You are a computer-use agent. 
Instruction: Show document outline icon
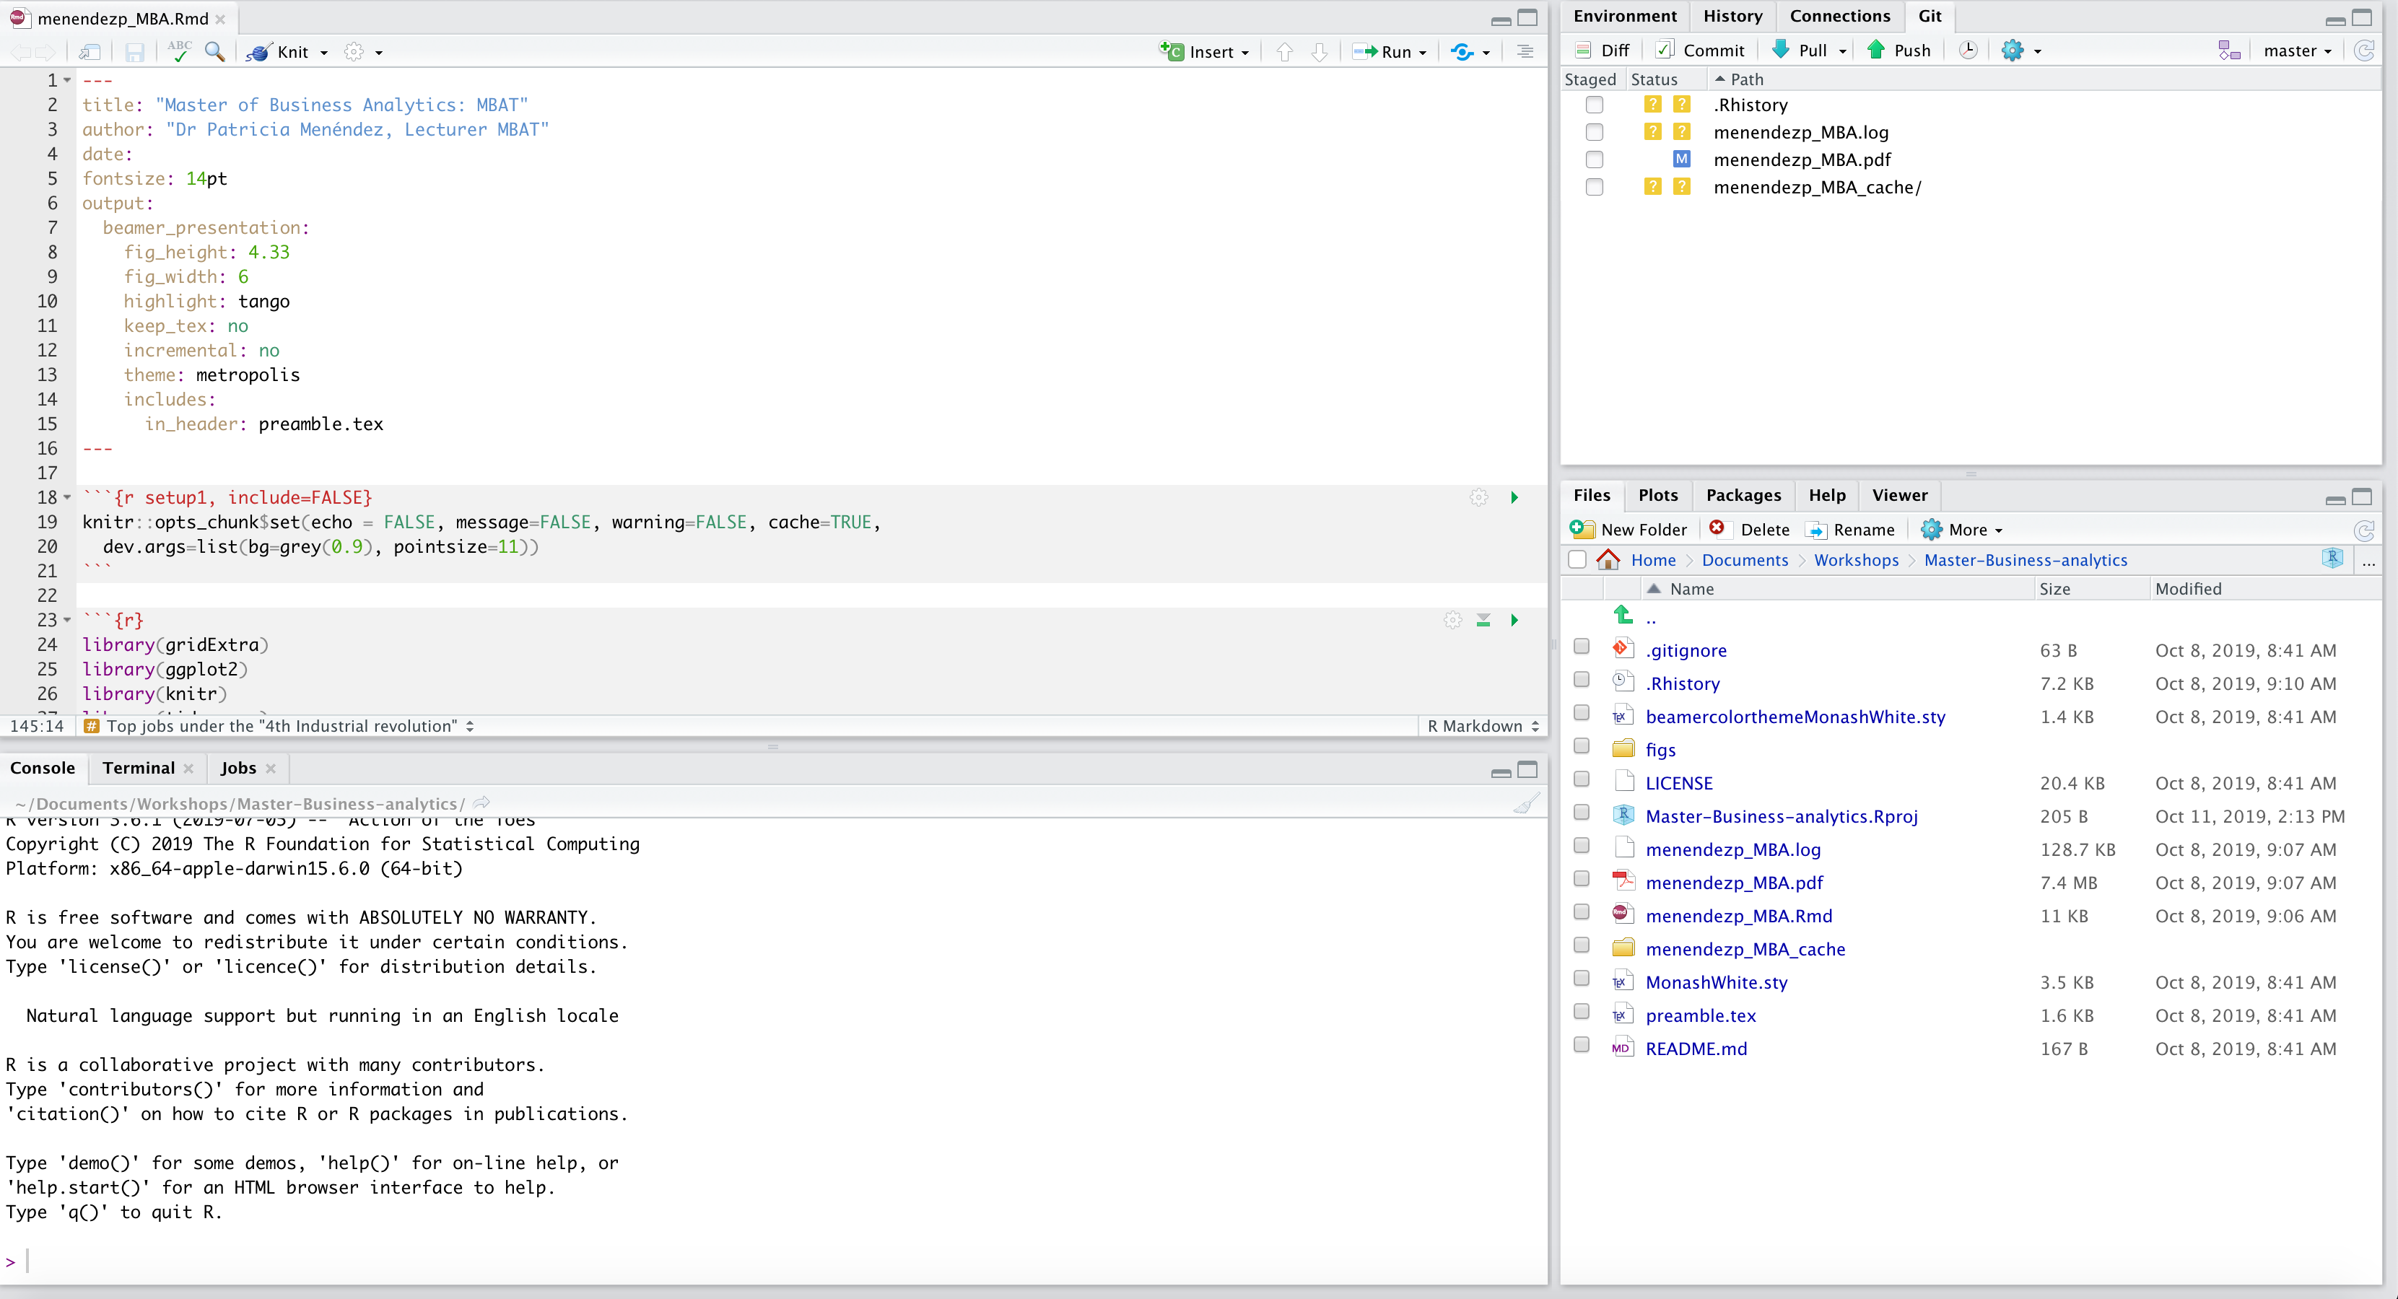(1525, 52)
